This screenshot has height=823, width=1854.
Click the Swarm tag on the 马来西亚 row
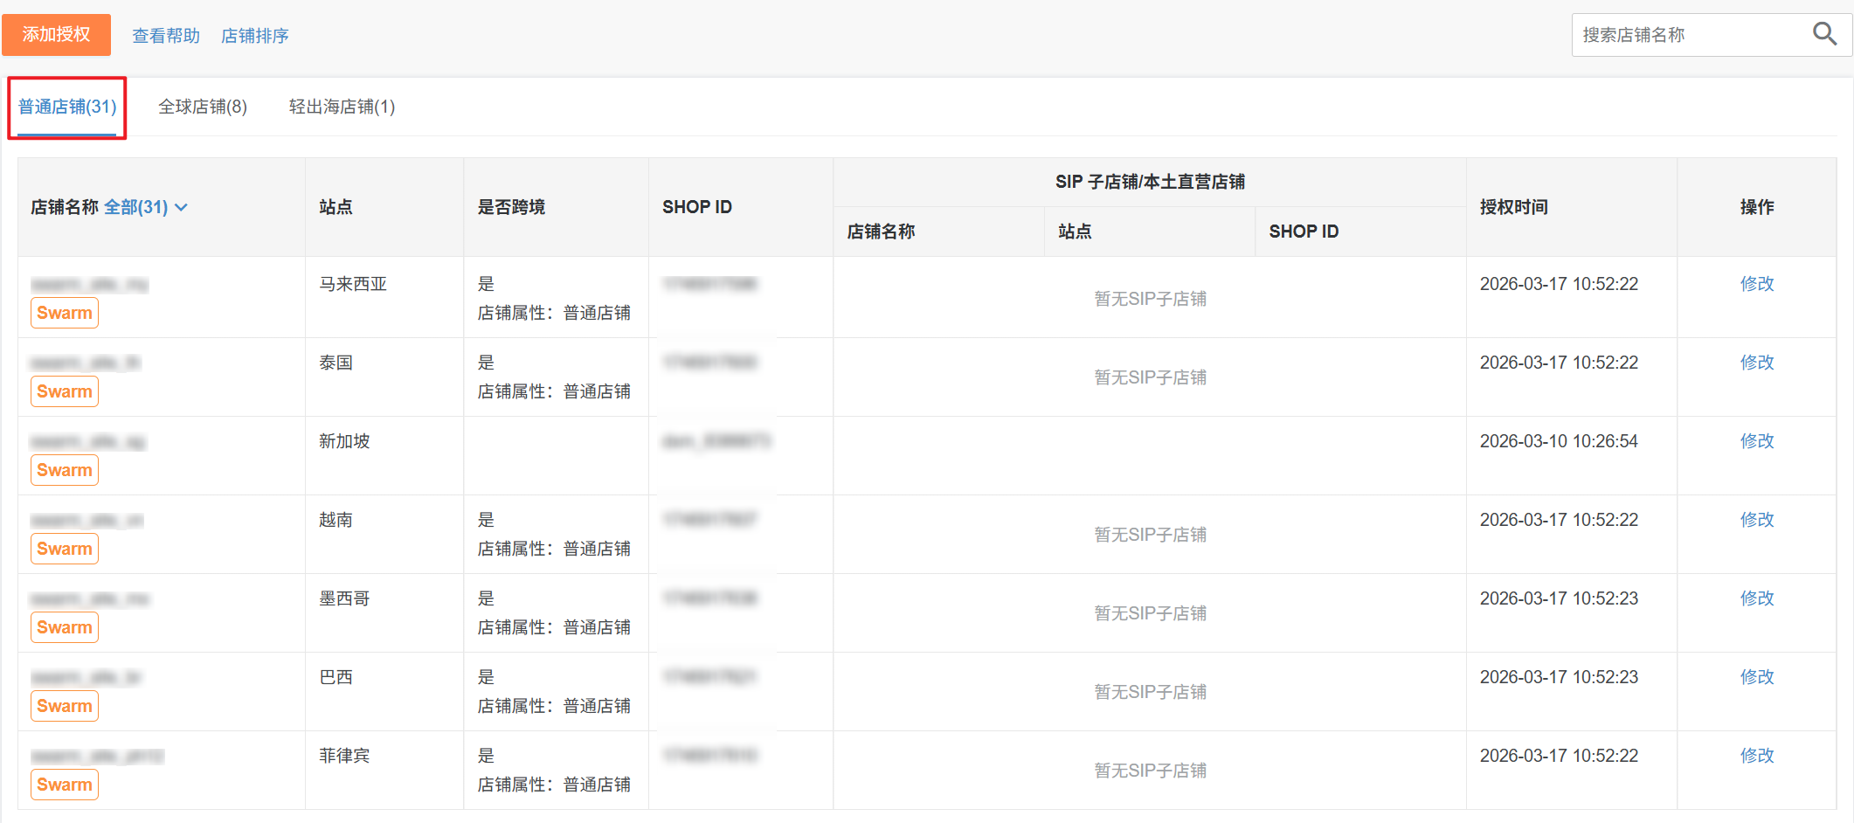[65, 313]
